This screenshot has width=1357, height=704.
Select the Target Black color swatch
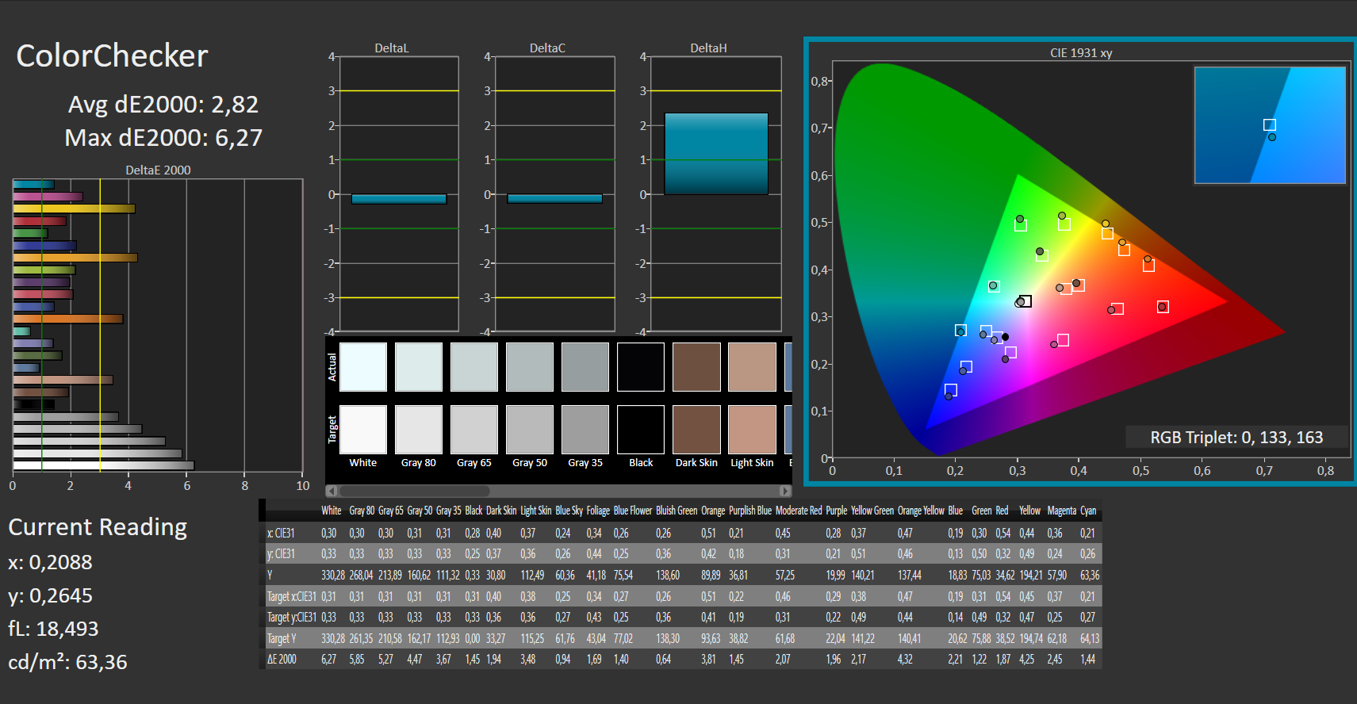(641, 430)
